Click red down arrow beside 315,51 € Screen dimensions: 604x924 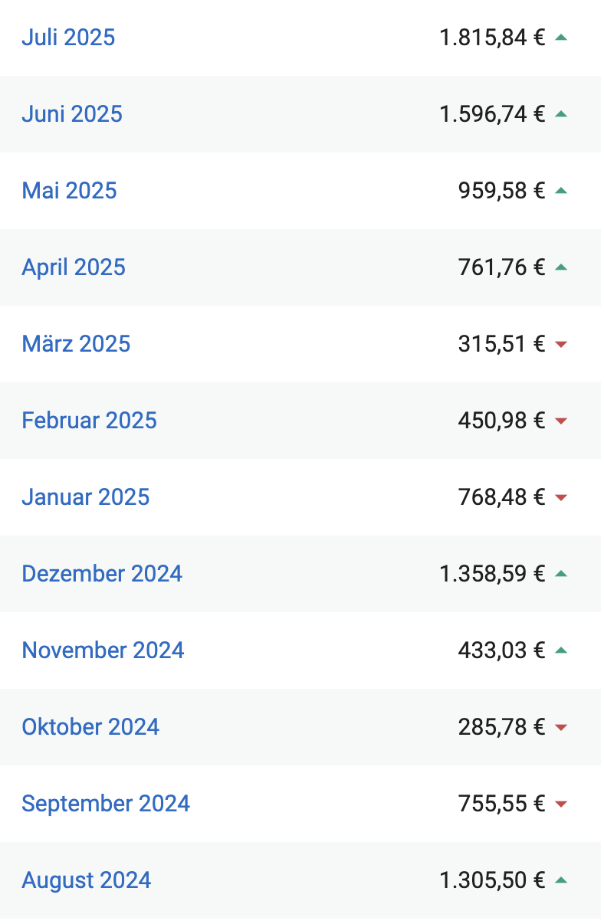[561, 345]
